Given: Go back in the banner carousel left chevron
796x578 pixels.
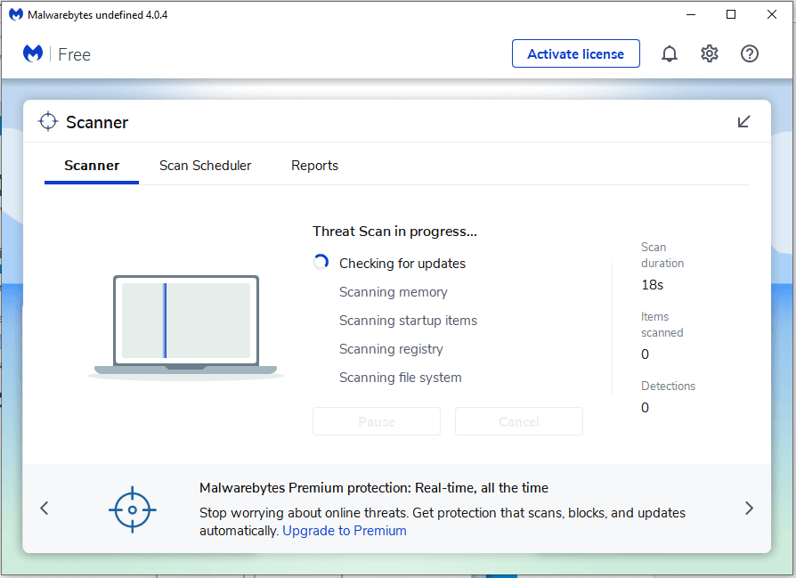Looking at the screenshot, I should coord(44,508).
